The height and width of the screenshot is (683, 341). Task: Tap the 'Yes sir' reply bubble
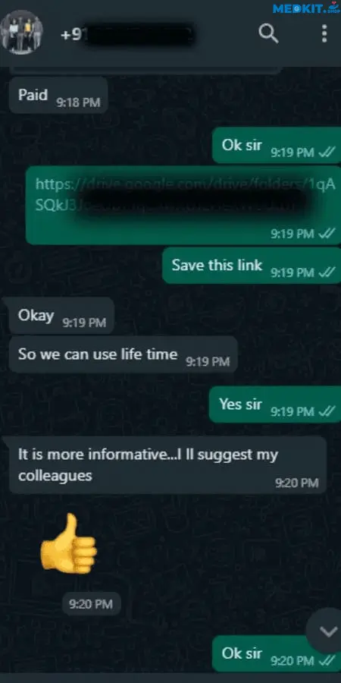[275, 404]
